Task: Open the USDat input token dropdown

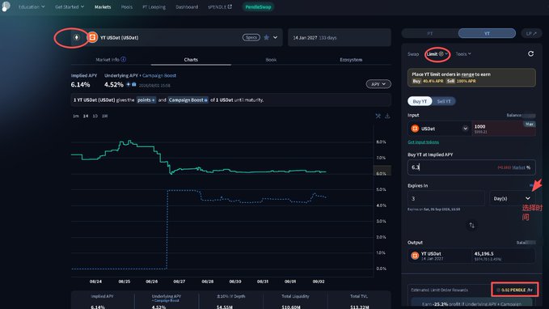Action: [x=466, y=129]
